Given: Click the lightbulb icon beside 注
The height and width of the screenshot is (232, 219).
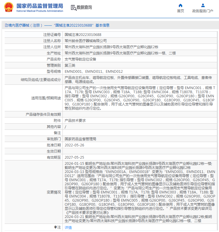Looking at the screenshot, I should (55, 227).
